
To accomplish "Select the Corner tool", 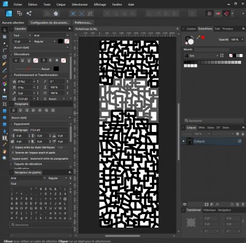I will [4, 50].
